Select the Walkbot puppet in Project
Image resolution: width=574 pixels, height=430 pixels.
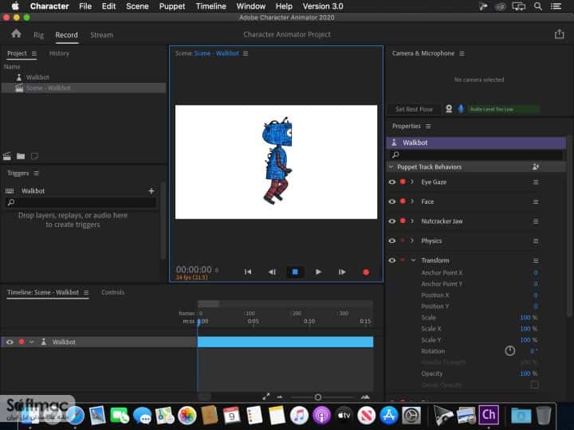click(37, 77)
